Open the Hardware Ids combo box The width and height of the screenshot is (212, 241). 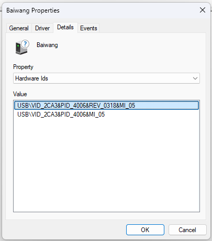(106, 78)
